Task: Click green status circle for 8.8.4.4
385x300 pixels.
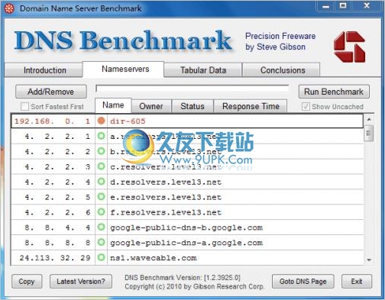Action: (x=101, y=227)
